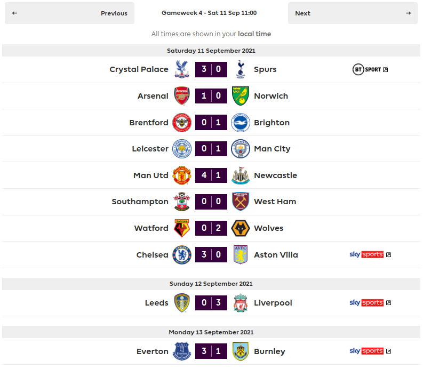This screenshot has height=377, width=423.
Task: Open BT Sport link for Crystal Palace match
Action: click(x=370, y=69)
